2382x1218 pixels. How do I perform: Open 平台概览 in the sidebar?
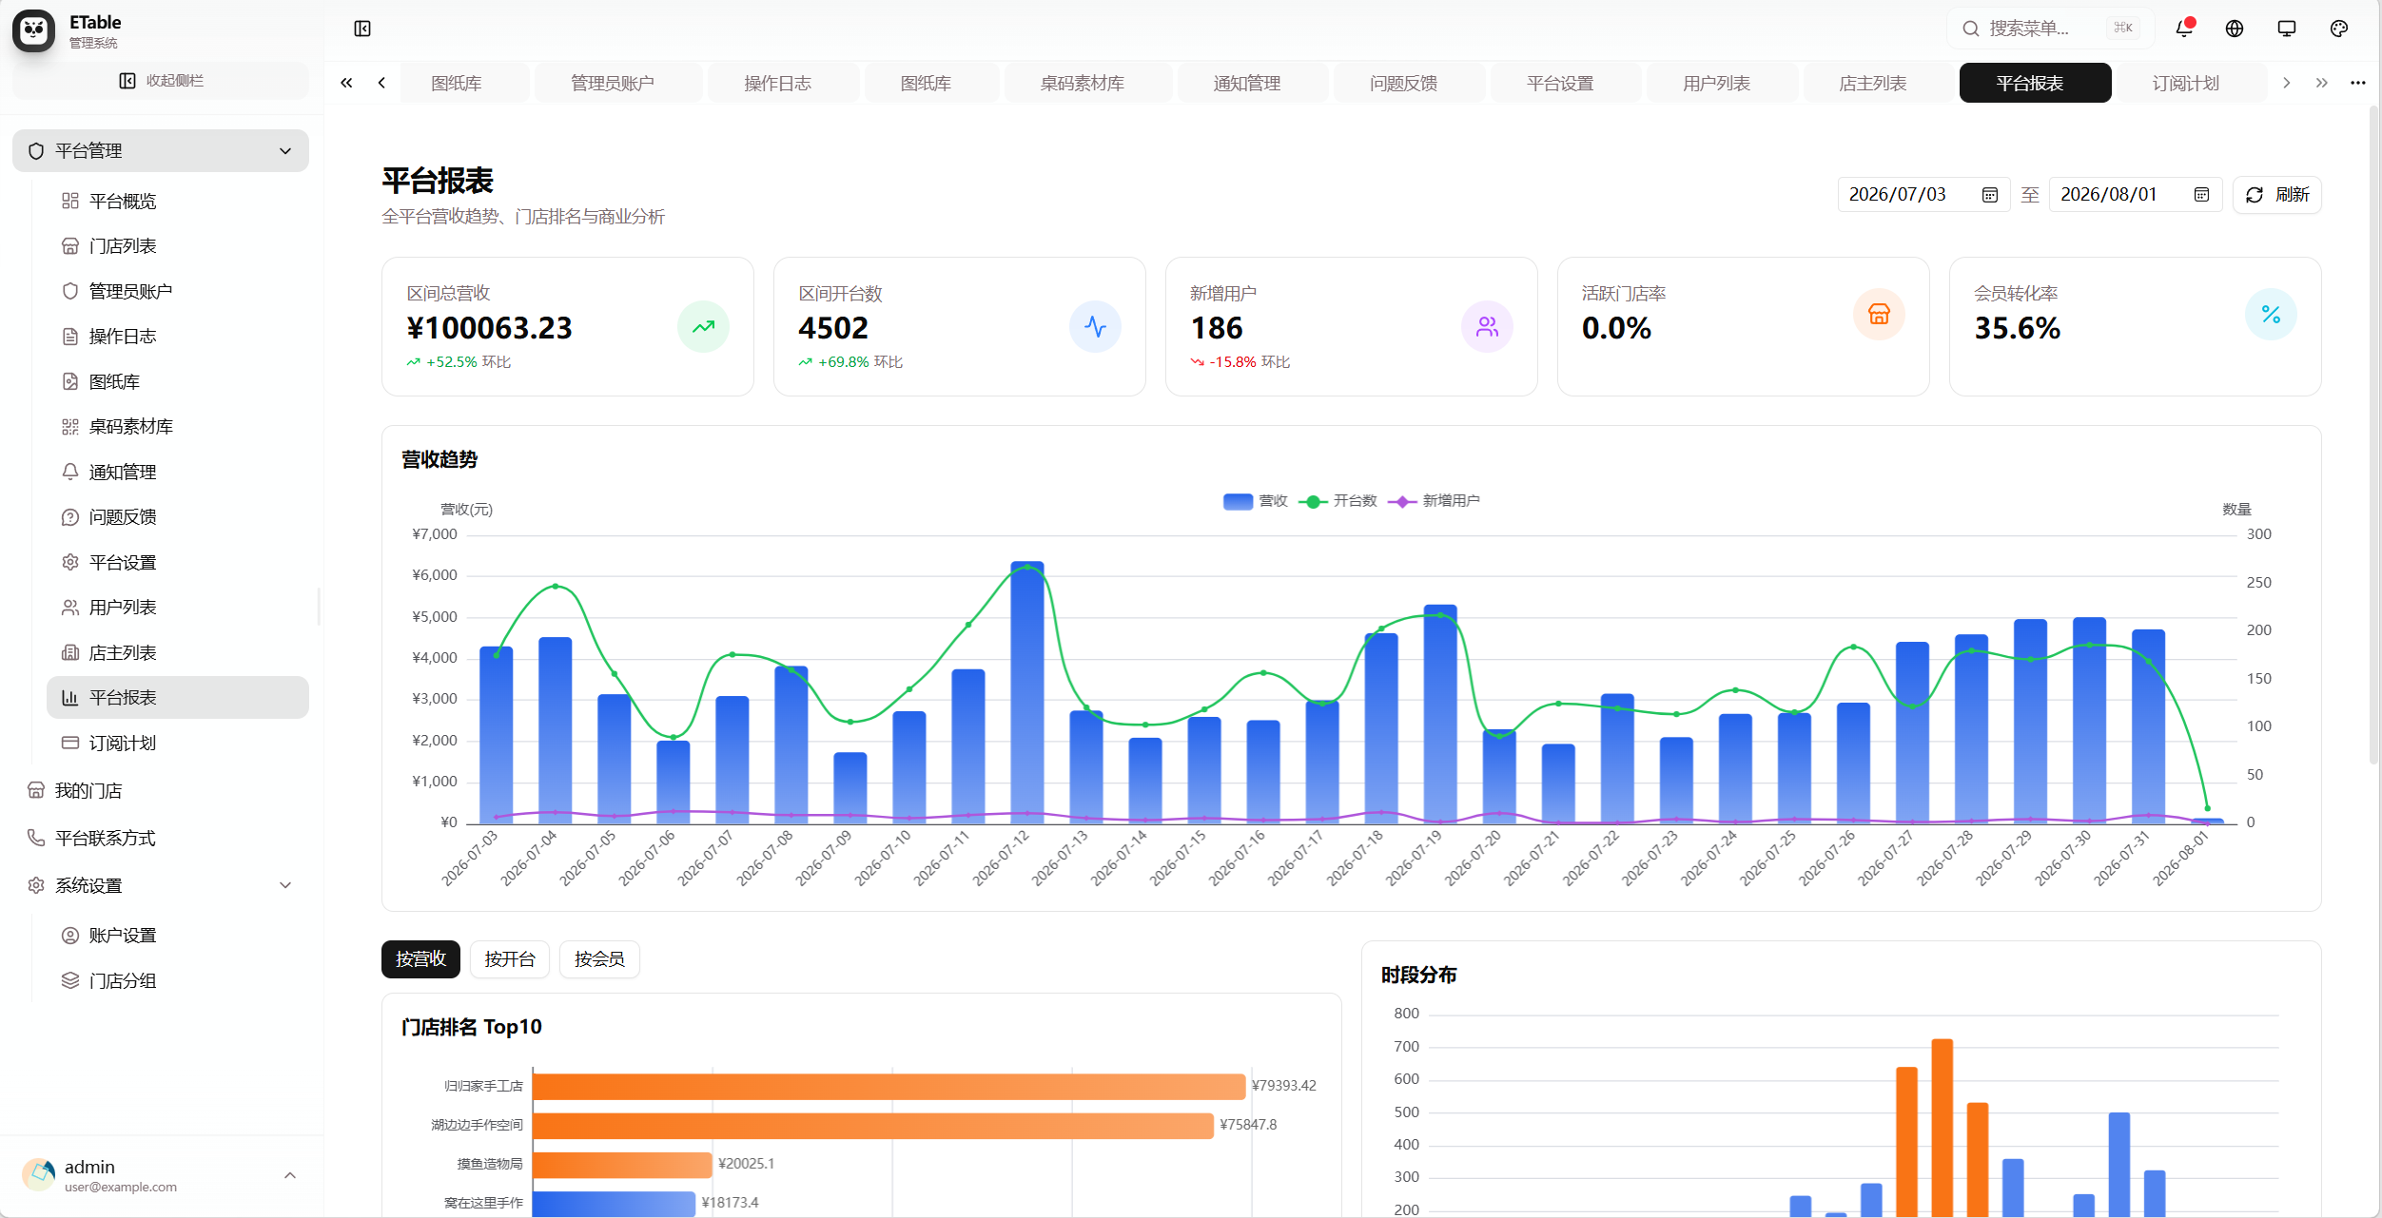click(x=178, y=201)
